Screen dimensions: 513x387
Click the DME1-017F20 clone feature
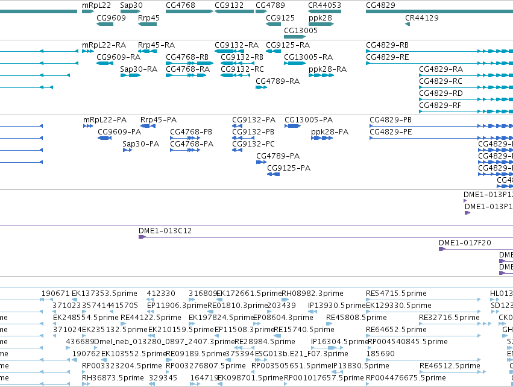tap(465, 243)
